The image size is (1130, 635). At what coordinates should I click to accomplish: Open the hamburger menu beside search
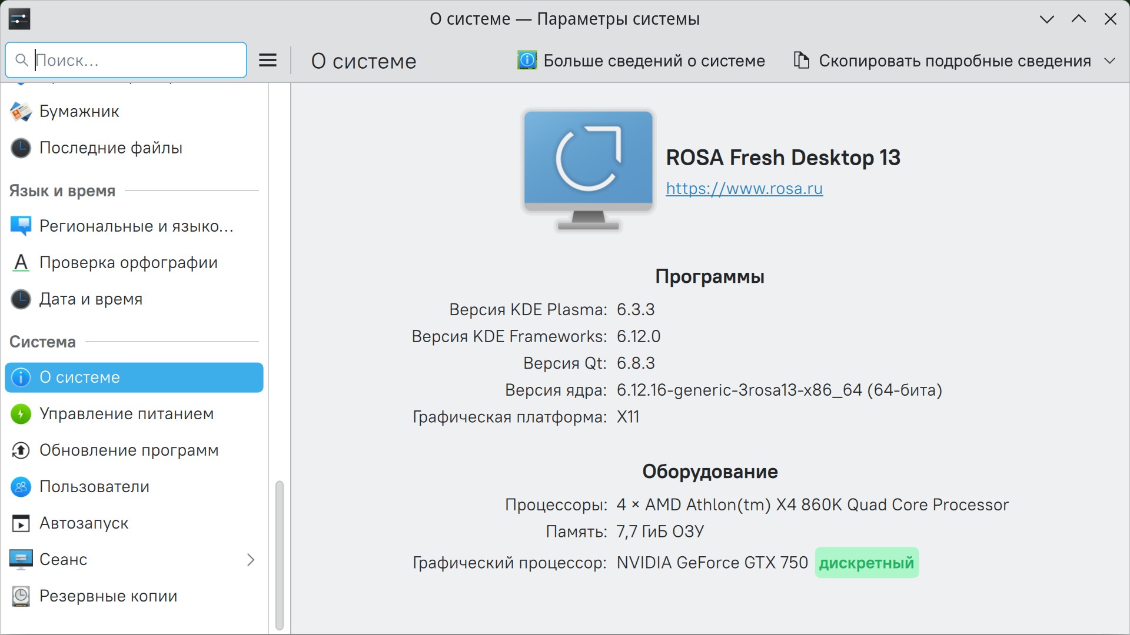[x=268, y=60]
